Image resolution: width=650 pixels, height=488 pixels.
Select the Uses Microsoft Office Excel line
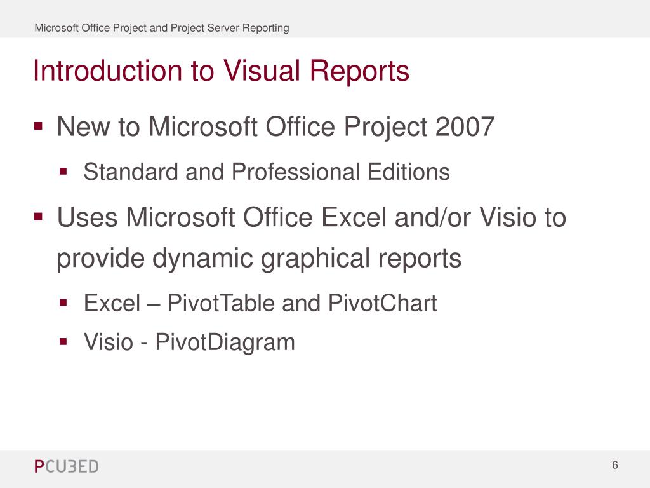point(311,217)
